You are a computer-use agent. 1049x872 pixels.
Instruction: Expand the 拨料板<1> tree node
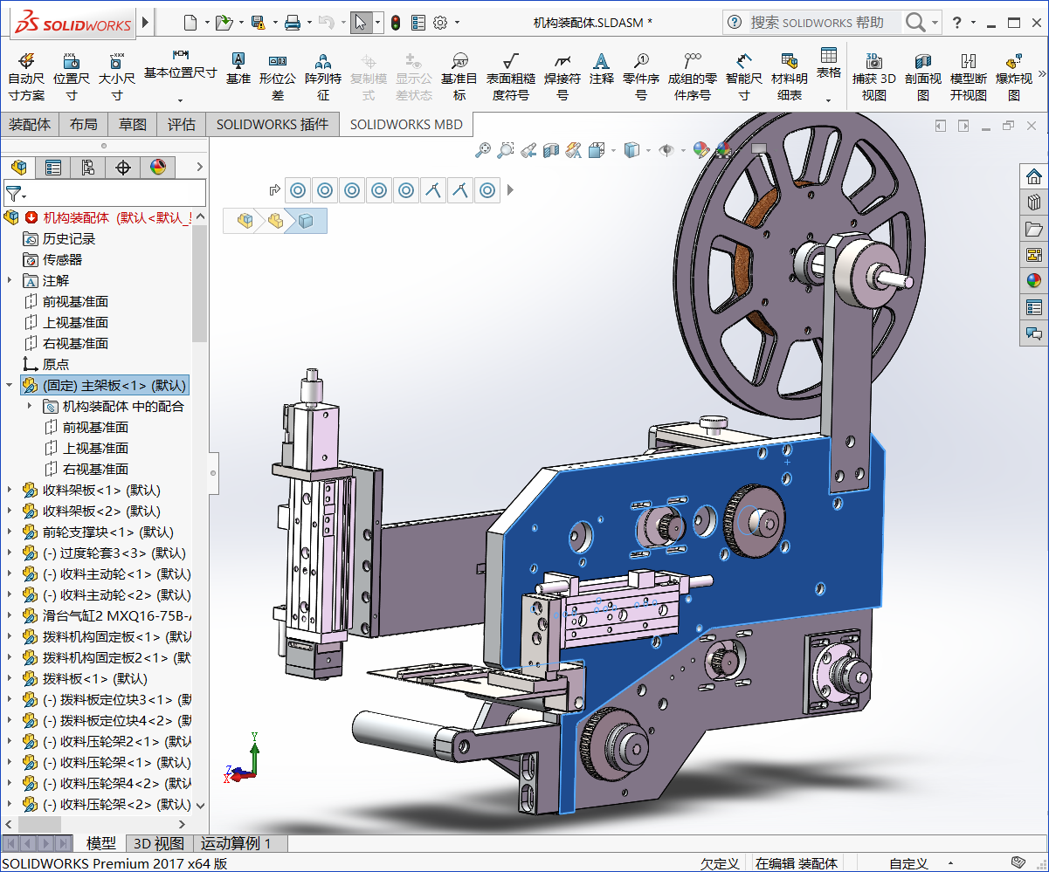click(10, 678)
